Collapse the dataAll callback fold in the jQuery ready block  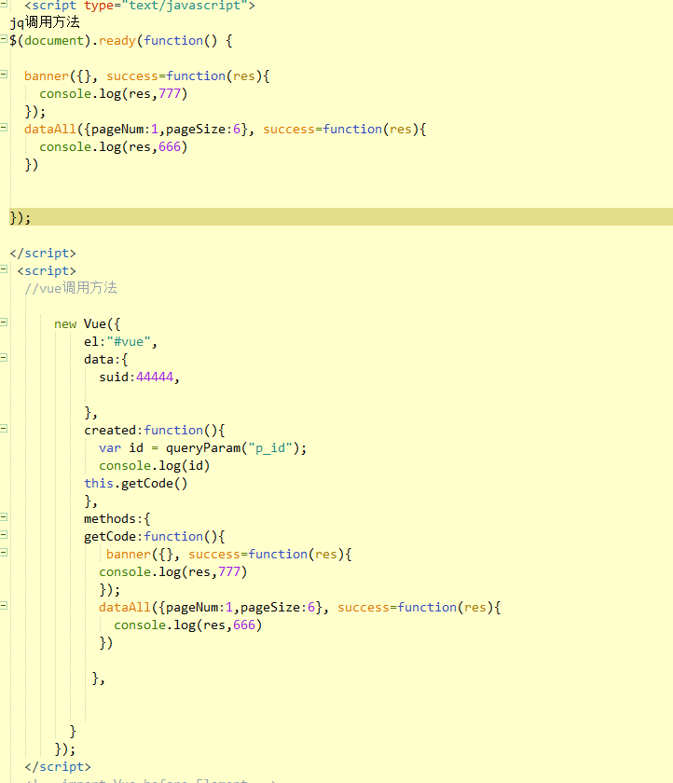tap(4, 128)
